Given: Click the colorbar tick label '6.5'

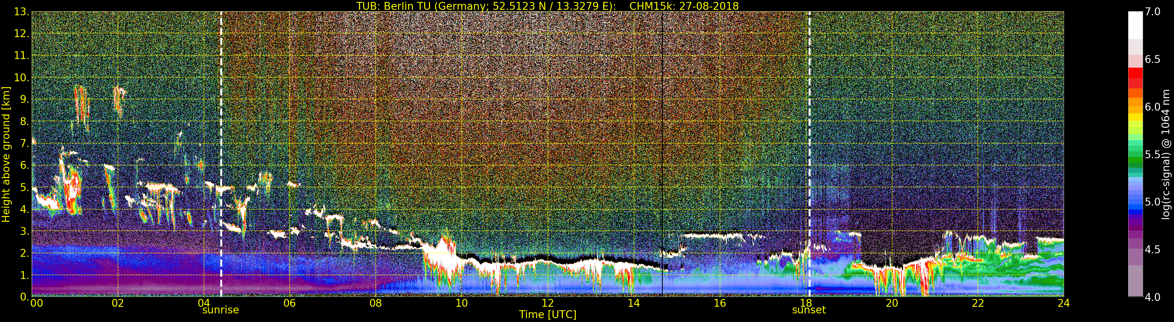Looking at the screenshot, I should coord(1152,60).
